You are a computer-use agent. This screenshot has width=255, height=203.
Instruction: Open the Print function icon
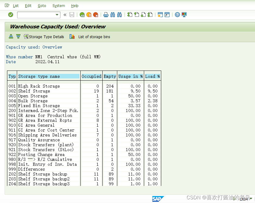coord(106,14)
